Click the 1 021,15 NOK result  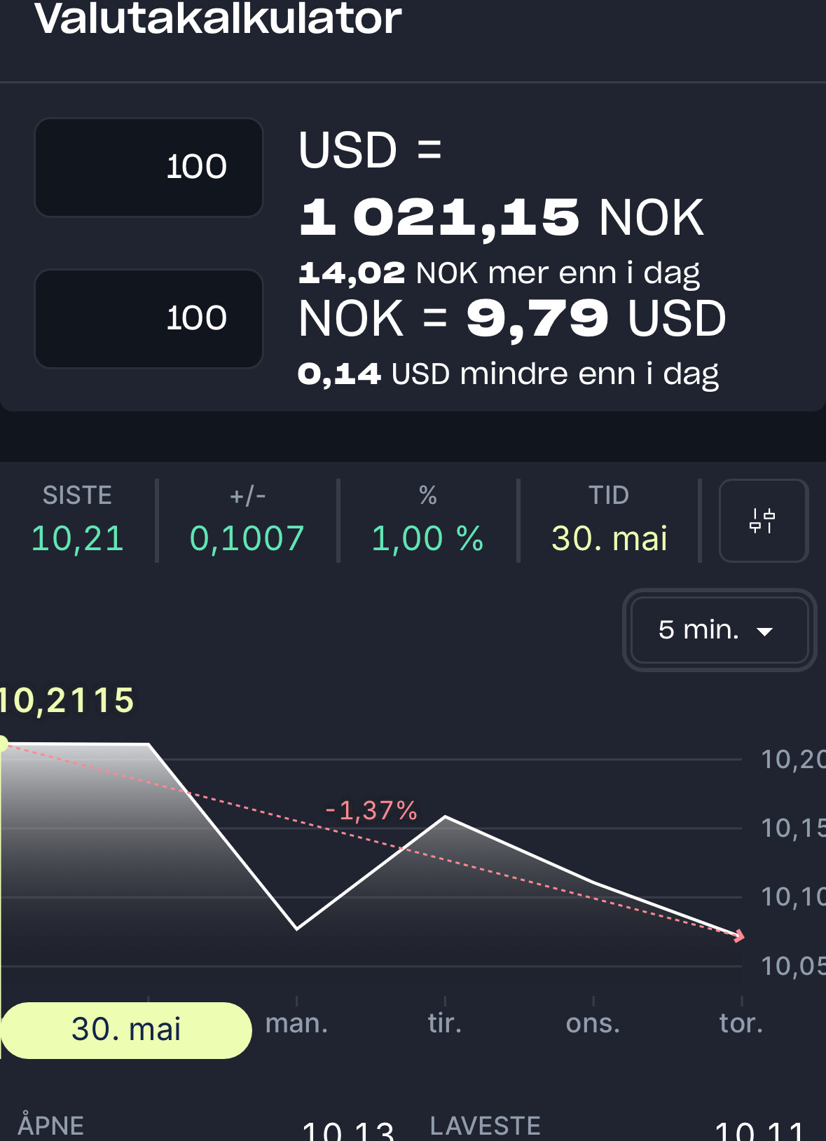point(502,217)
